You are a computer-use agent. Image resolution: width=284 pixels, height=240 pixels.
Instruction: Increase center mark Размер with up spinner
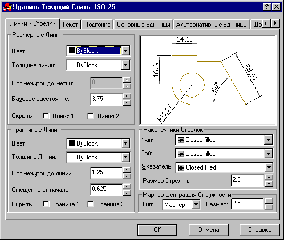[x=269, y=201]
